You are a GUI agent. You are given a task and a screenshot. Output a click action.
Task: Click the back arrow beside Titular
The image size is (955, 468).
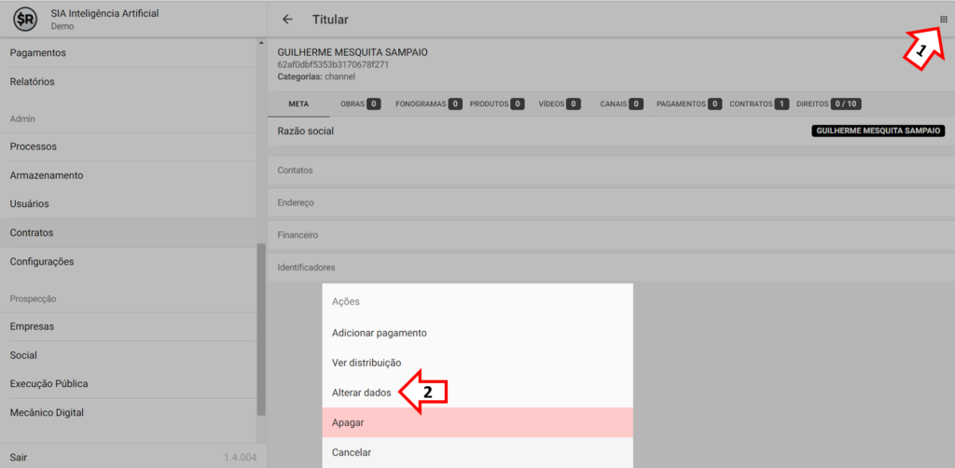pos(287,20)
